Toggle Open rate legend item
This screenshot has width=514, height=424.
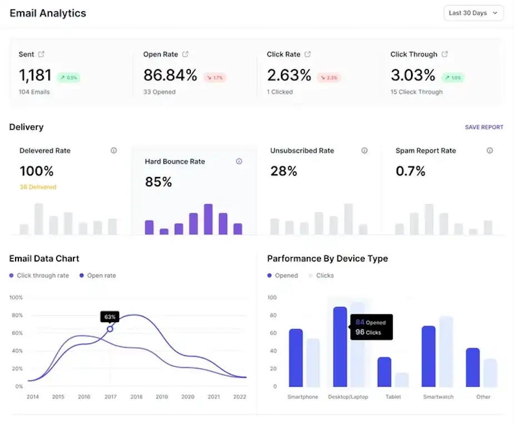click(98, 275)
